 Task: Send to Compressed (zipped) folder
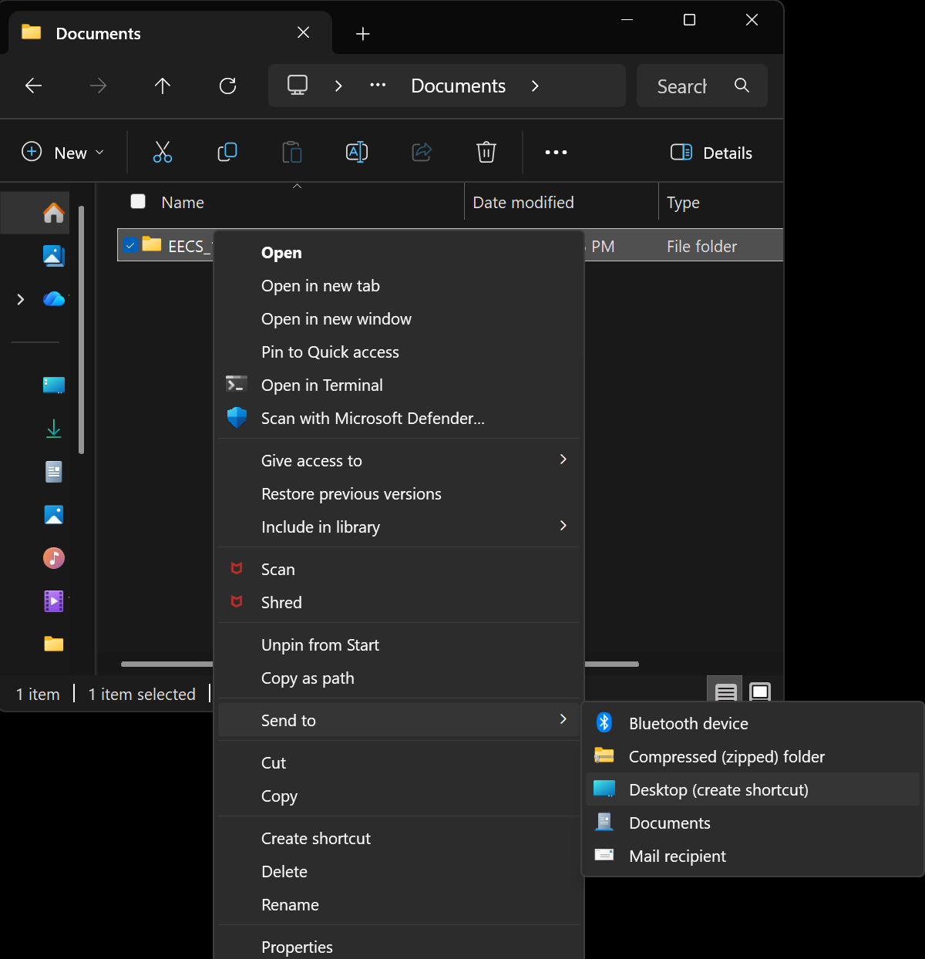pyautogui.click(x=753, y=757)
